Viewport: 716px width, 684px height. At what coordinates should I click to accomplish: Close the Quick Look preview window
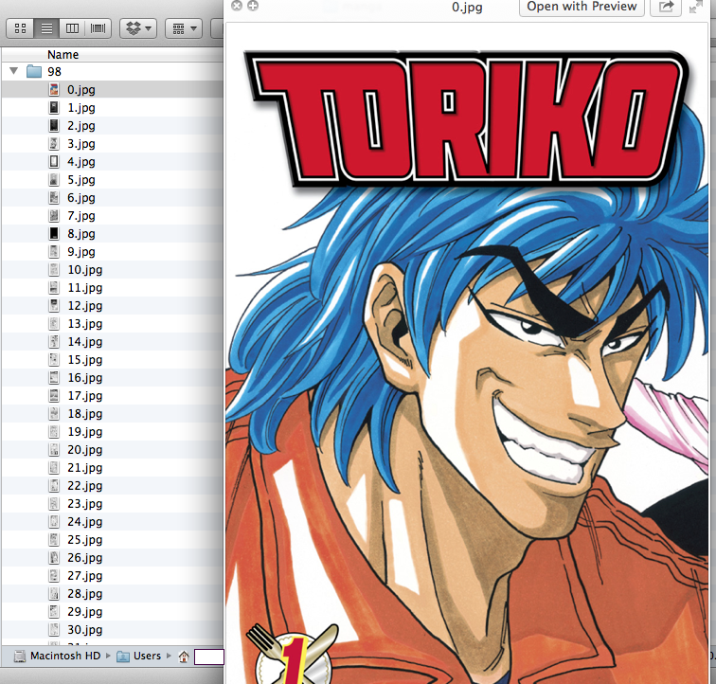[x=237, y=6]
